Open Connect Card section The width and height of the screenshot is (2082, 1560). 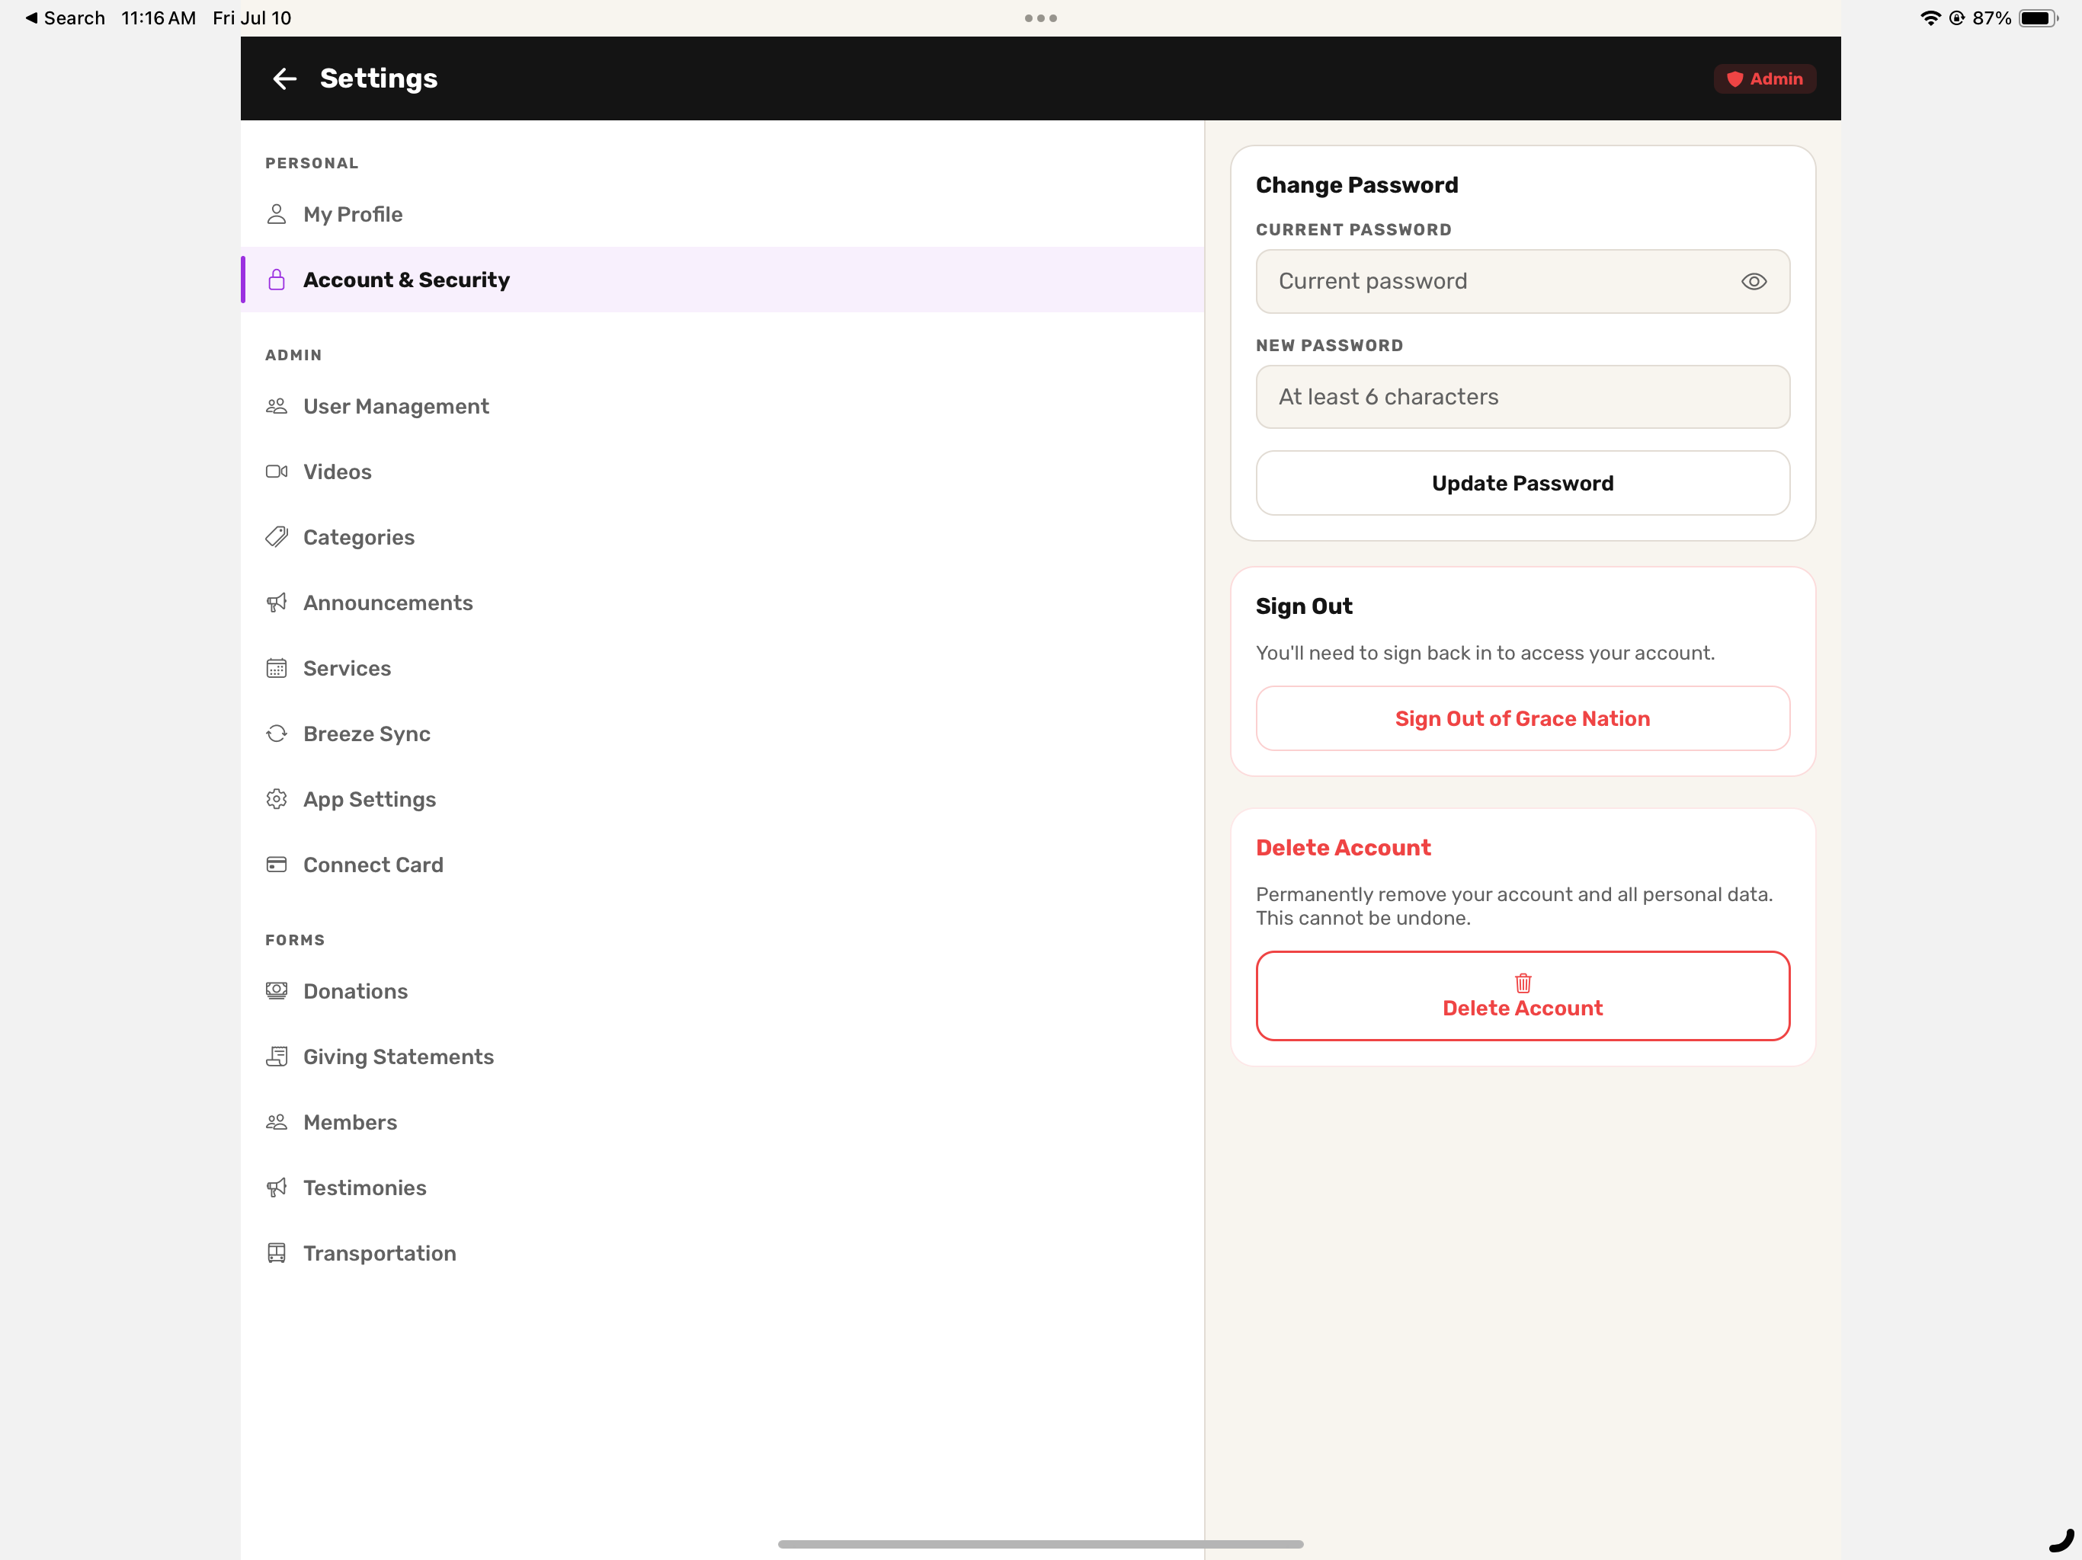coord(723,865)
